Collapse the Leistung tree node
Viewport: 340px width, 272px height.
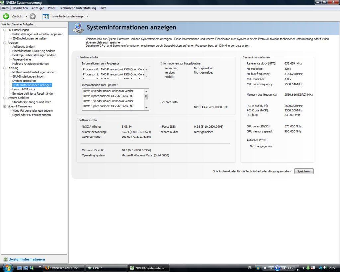click(x=5, y=68)
